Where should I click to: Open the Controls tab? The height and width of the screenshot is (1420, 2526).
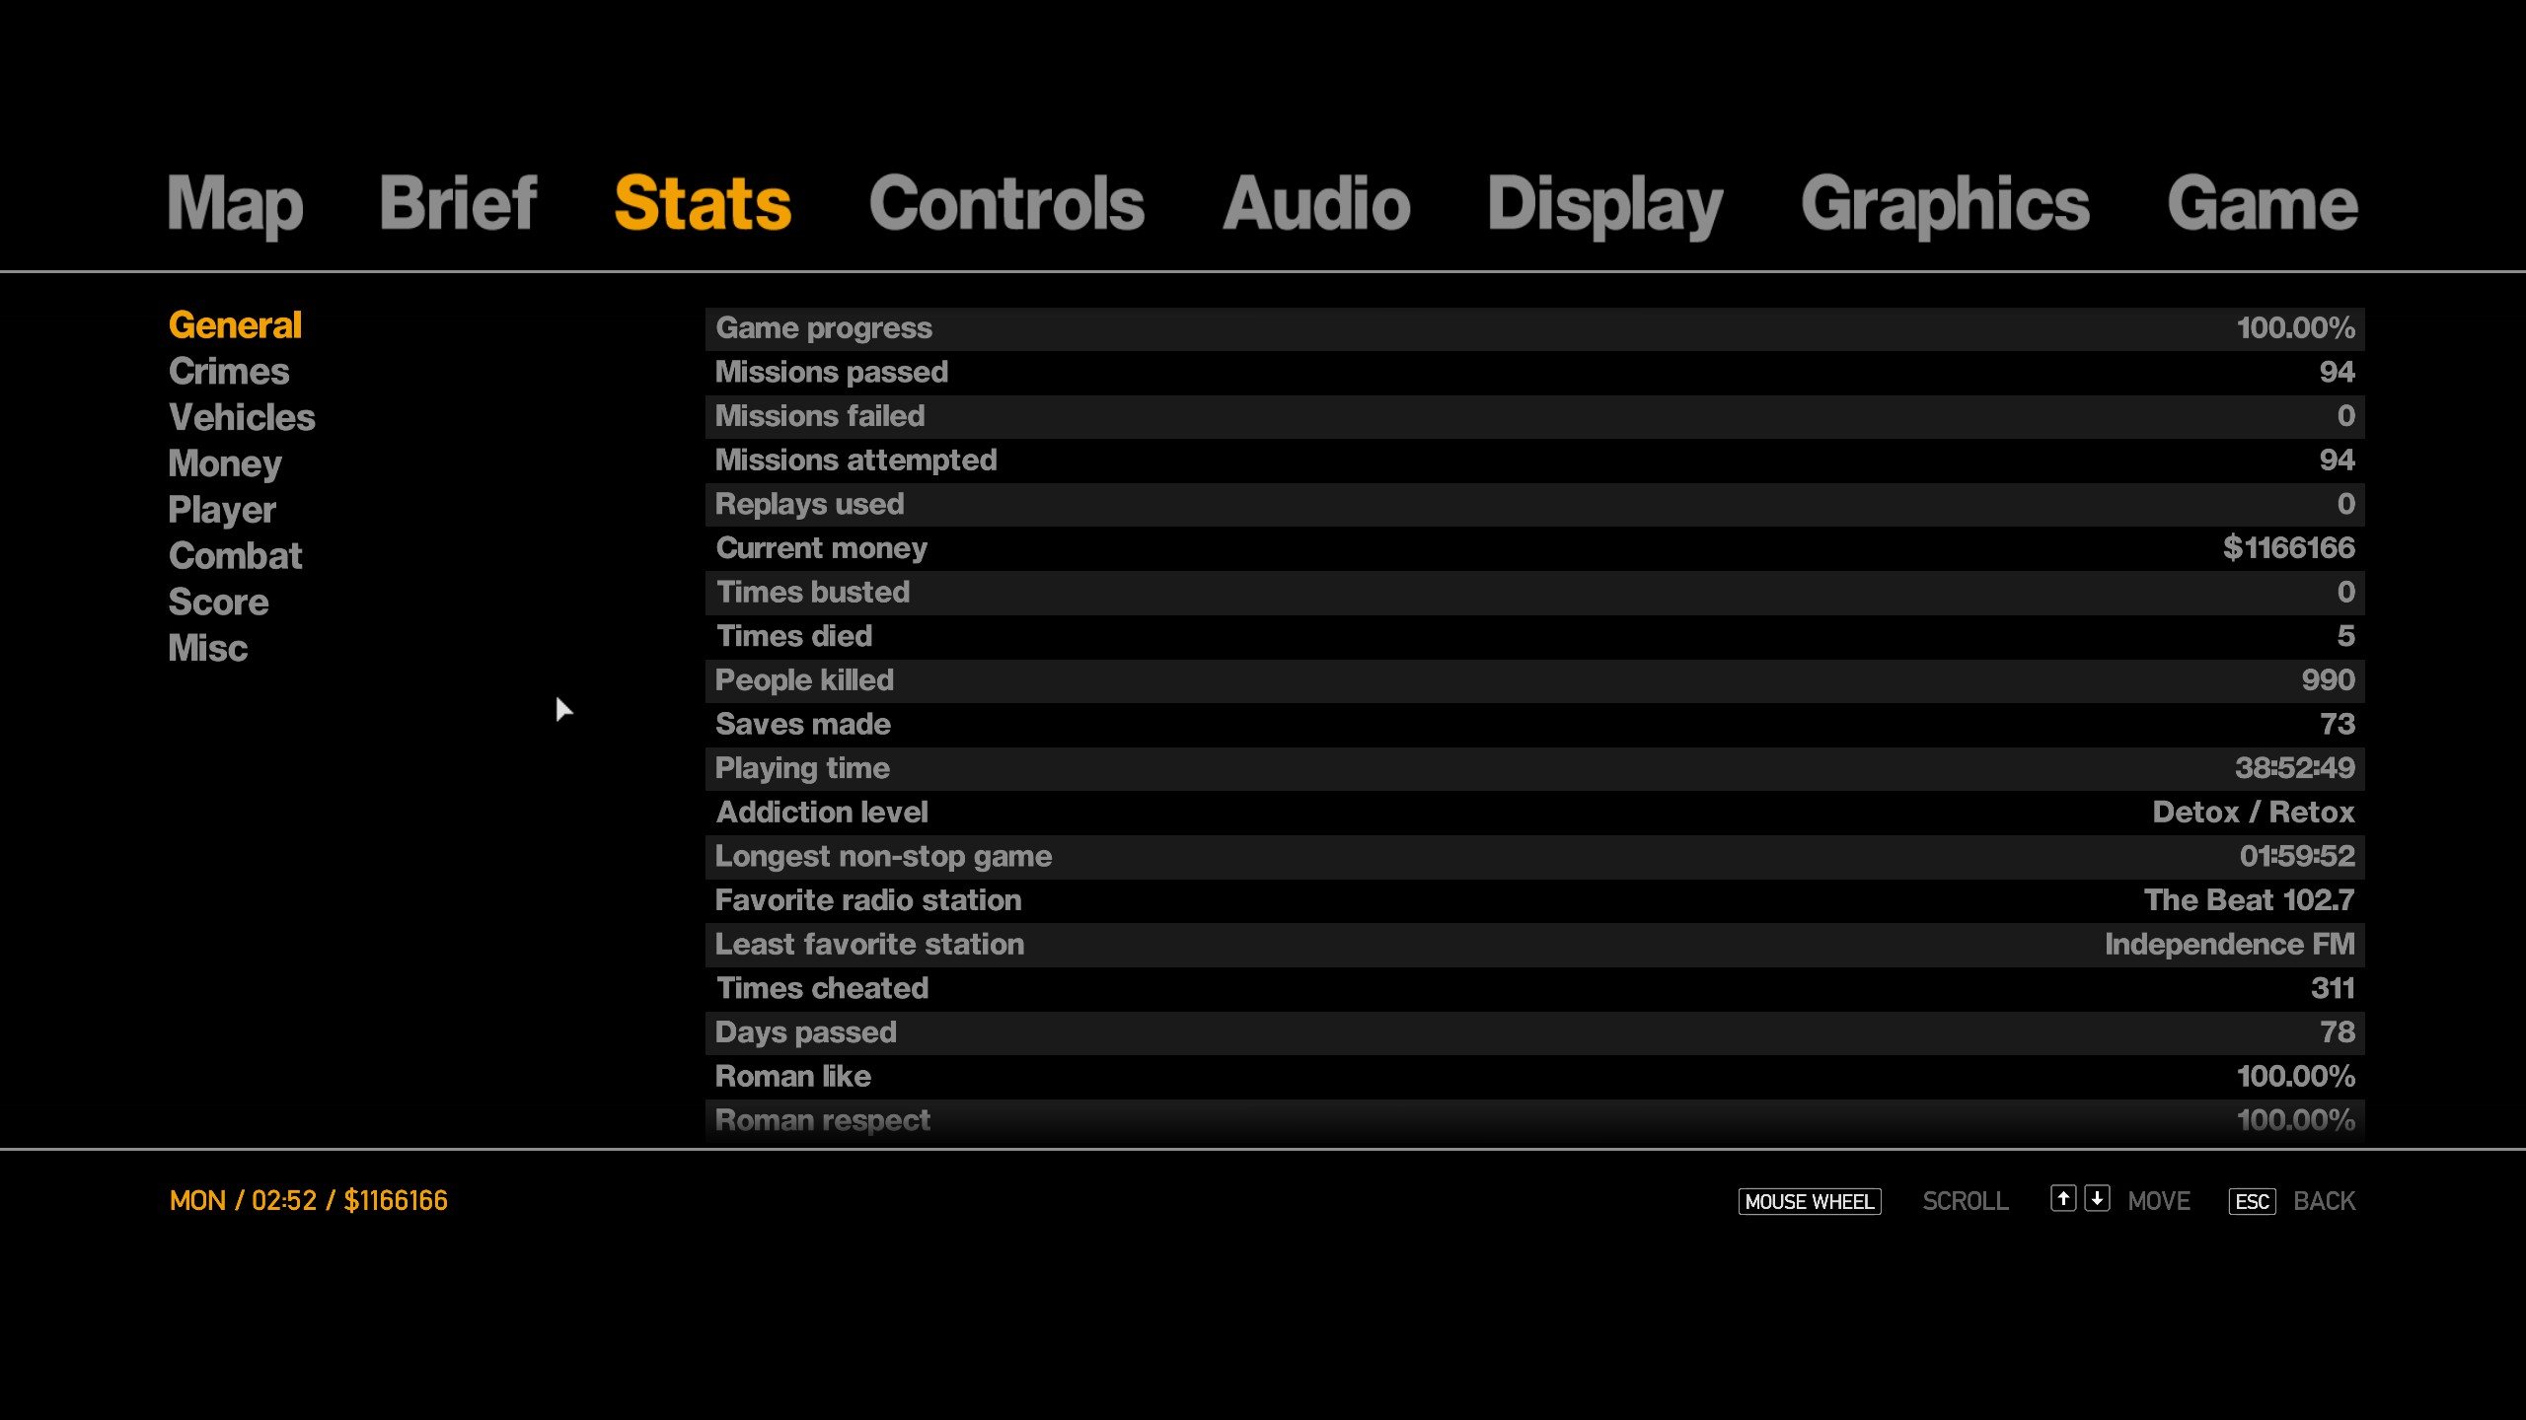pos(1006,204)
